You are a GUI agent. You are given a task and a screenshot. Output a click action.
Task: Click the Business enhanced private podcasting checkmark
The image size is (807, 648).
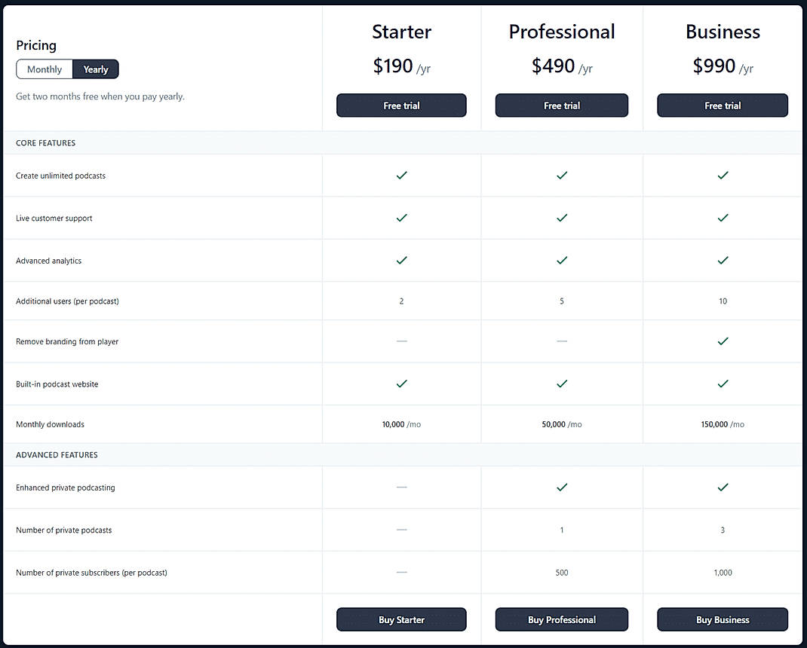723,487
